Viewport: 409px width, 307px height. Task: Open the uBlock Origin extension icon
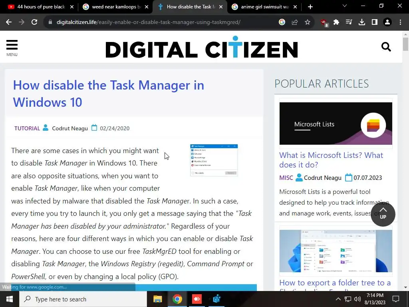[x=324, y=23]
